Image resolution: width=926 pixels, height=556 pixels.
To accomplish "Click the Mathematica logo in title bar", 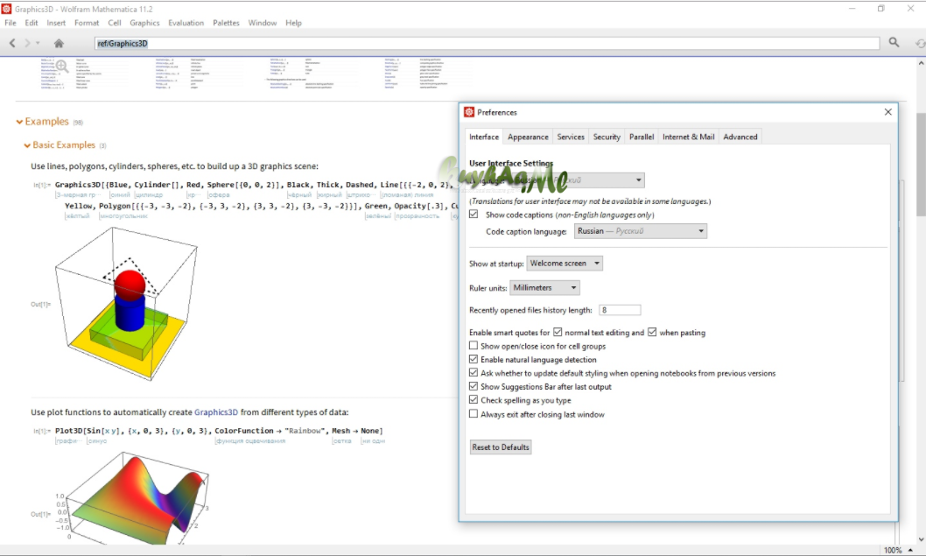I will coord(6,9).
